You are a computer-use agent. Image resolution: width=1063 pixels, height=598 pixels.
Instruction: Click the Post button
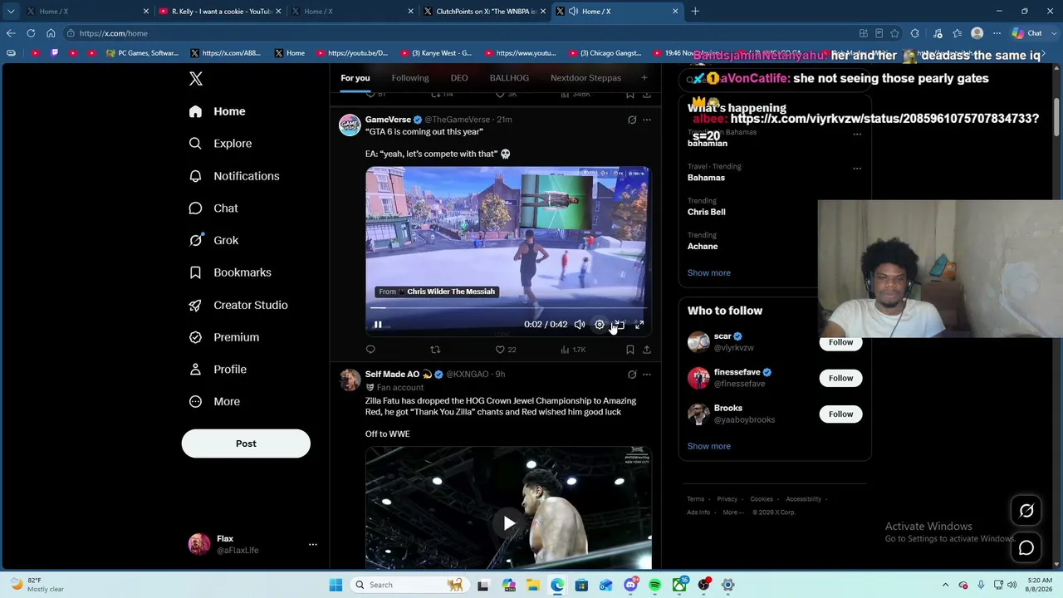246,444
